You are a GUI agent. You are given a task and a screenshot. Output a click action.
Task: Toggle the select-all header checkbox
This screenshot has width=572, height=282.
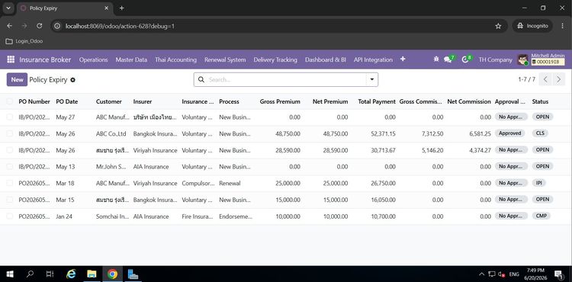[x=9, y=101]
